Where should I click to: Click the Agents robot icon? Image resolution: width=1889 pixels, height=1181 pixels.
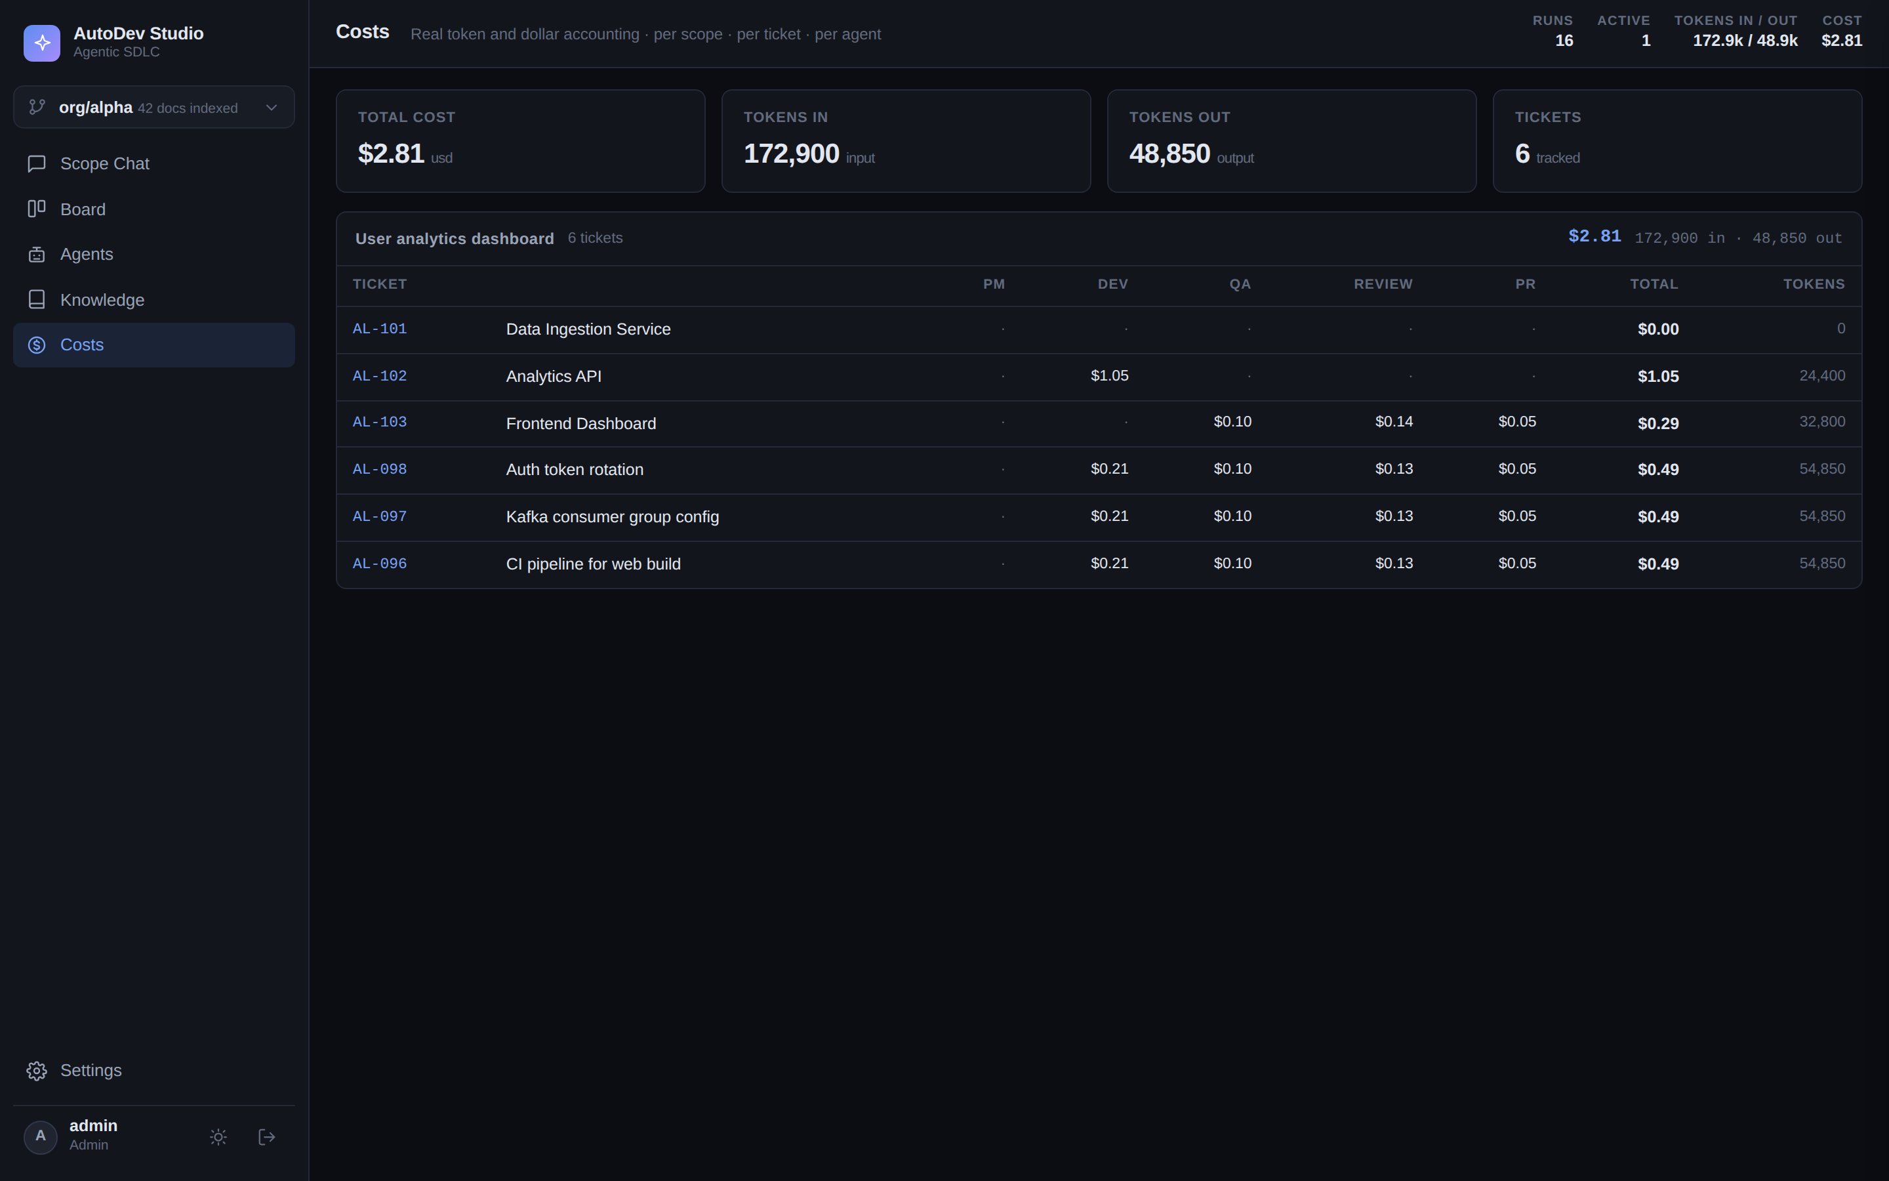pos(37,255)
